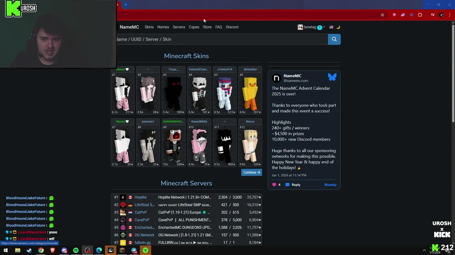Open the language flag selector
455x255 pixels.
coord(331,27)
